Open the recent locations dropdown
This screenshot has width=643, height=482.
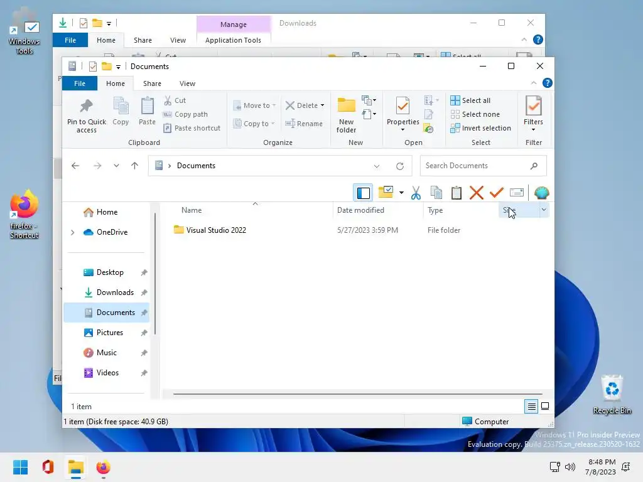click(x=116, y=166)
